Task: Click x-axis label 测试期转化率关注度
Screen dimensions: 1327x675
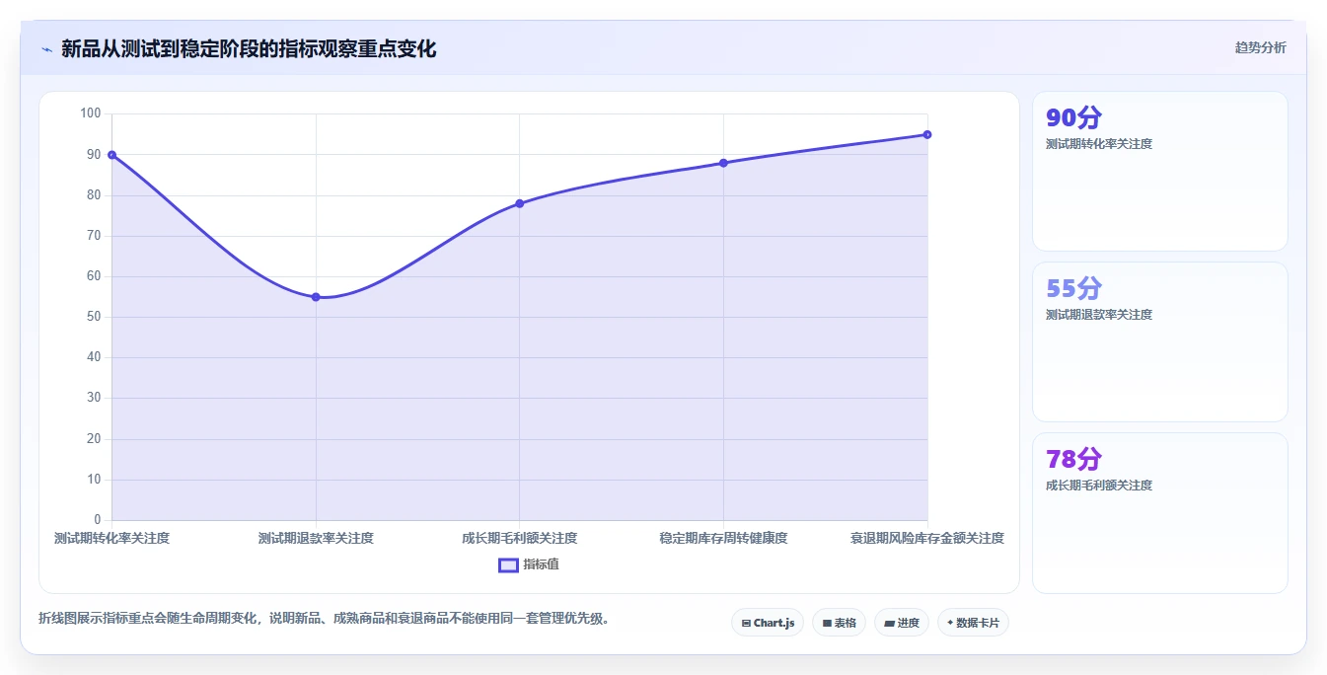Action: click(111, 538)
